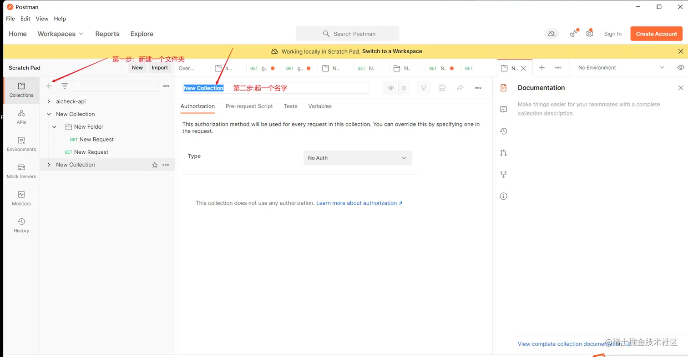Open the Reports page

click(107, 34)
